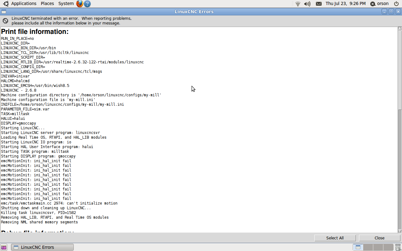Screen dimensions: 402x251
Task: Click 'Shutting down and cleaning up LinuxCNC...'
Action: [x=46, y=208]
